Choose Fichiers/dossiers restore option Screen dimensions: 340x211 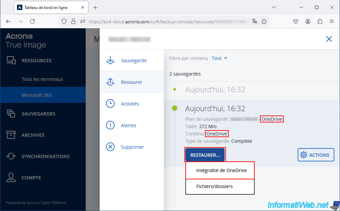220,186
